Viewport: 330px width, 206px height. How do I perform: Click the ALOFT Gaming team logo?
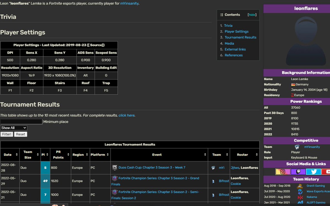coord(300,203)
